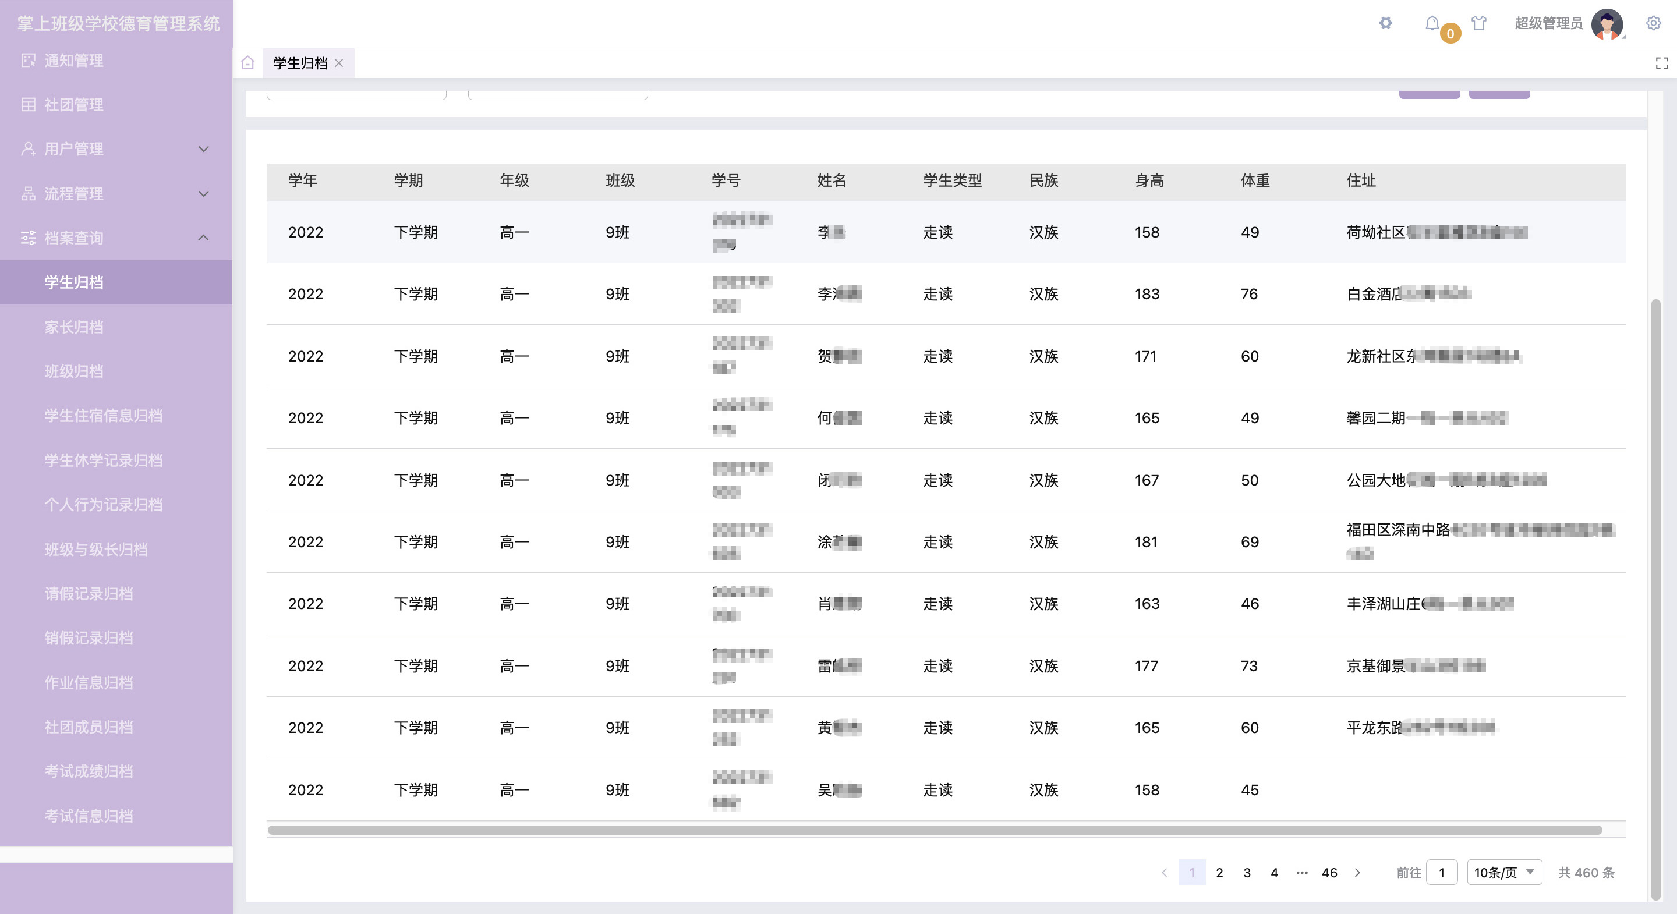Go to page 2
Screen dimensions: 1677x914
coord(1219,872)
